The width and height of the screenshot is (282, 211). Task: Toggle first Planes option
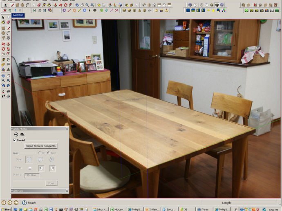click(x=30, y=168)
